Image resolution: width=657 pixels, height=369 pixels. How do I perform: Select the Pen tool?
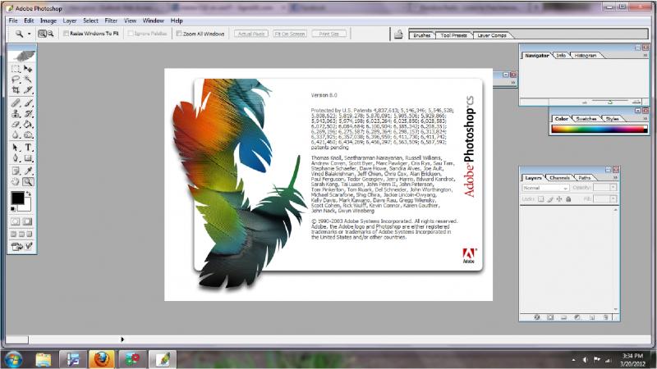click(x=16, y=158)
